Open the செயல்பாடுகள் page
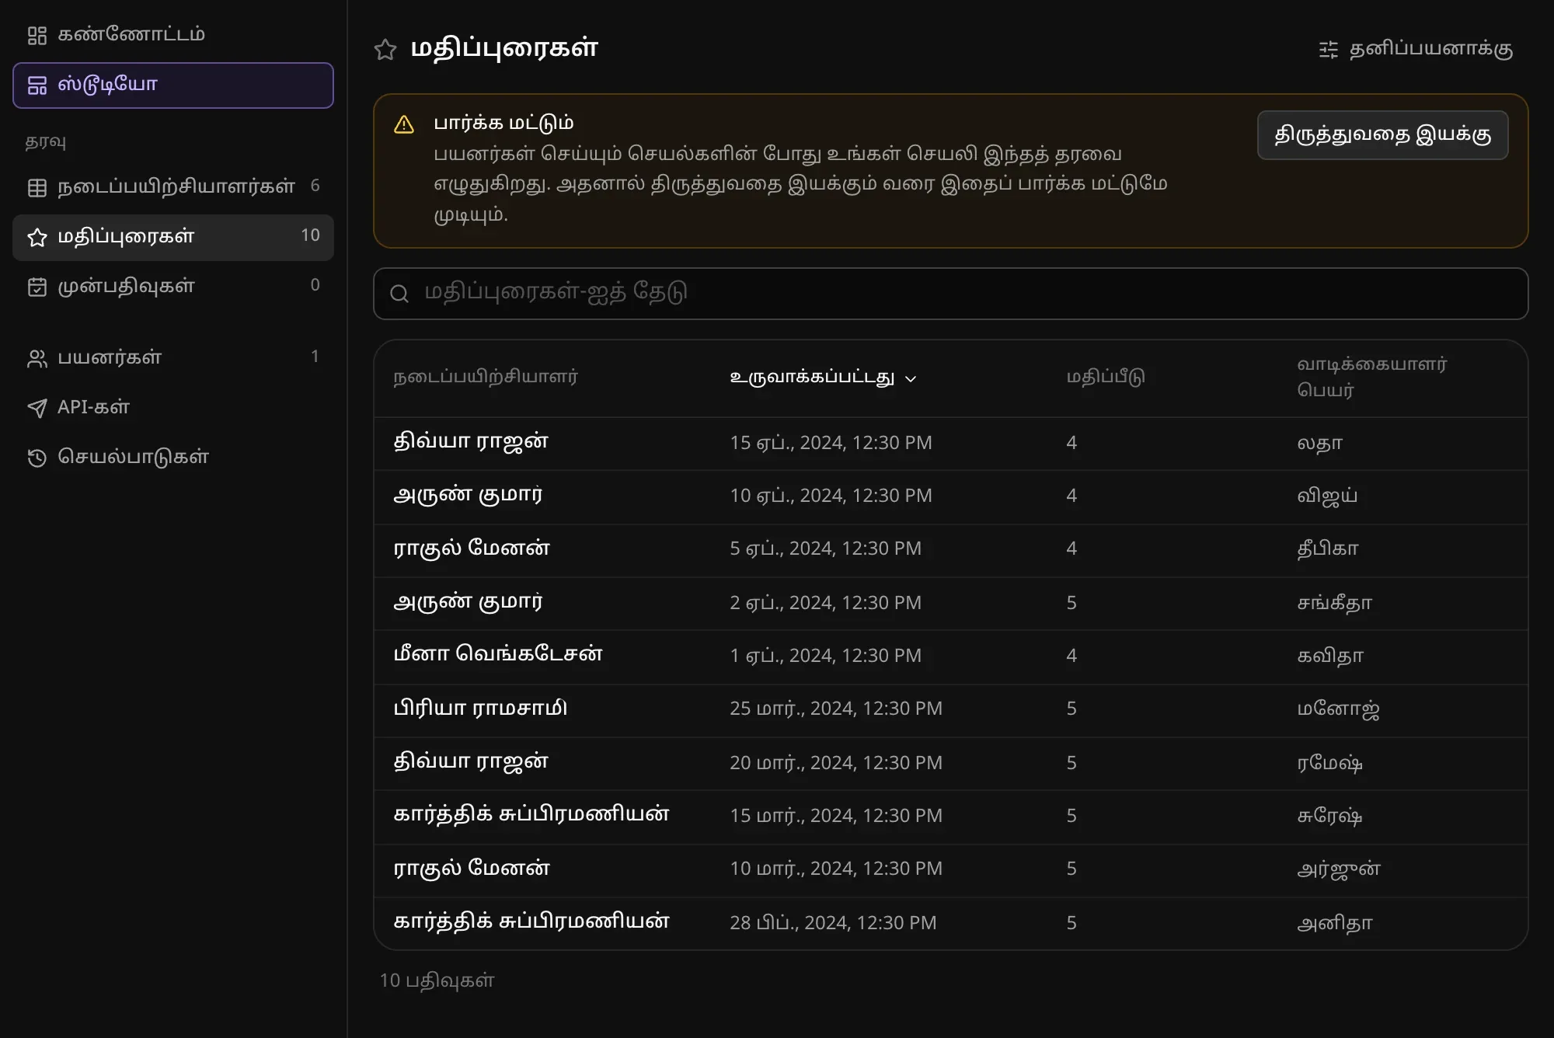This screenshot has width=1554, height=1038. 173,458
